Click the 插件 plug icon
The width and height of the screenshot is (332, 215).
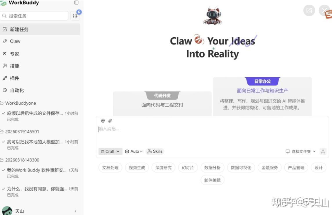(x=5, y=78)
